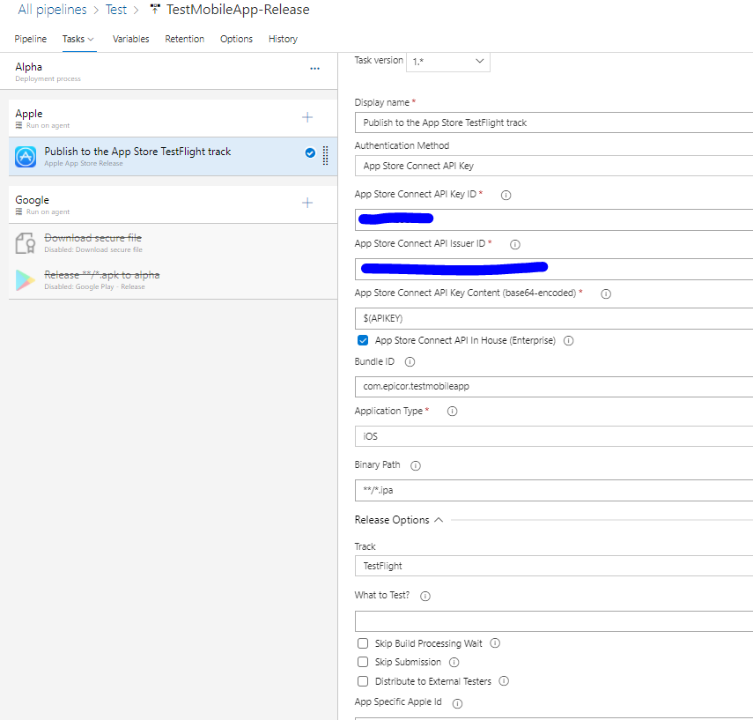
Task: Show info for Bundle ID
Action: 410,362
